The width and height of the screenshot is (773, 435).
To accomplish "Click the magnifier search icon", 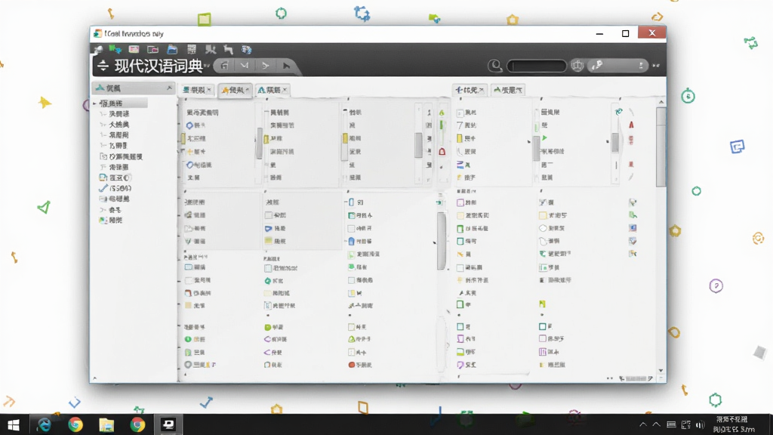I will click(495, 66).
